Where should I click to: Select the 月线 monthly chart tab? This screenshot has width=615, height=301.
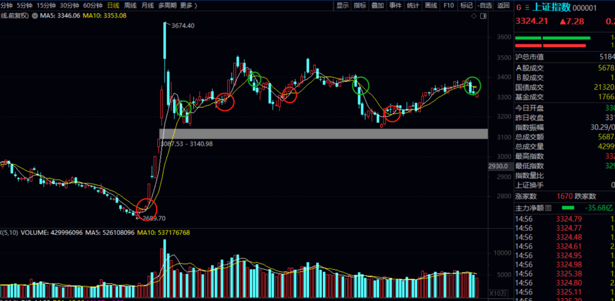(x=147, y=6)
